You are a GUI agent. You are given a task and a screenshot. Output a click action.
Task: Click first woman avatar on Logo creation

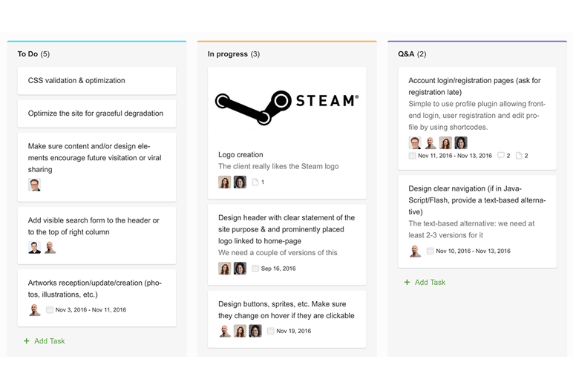(224, 182)
